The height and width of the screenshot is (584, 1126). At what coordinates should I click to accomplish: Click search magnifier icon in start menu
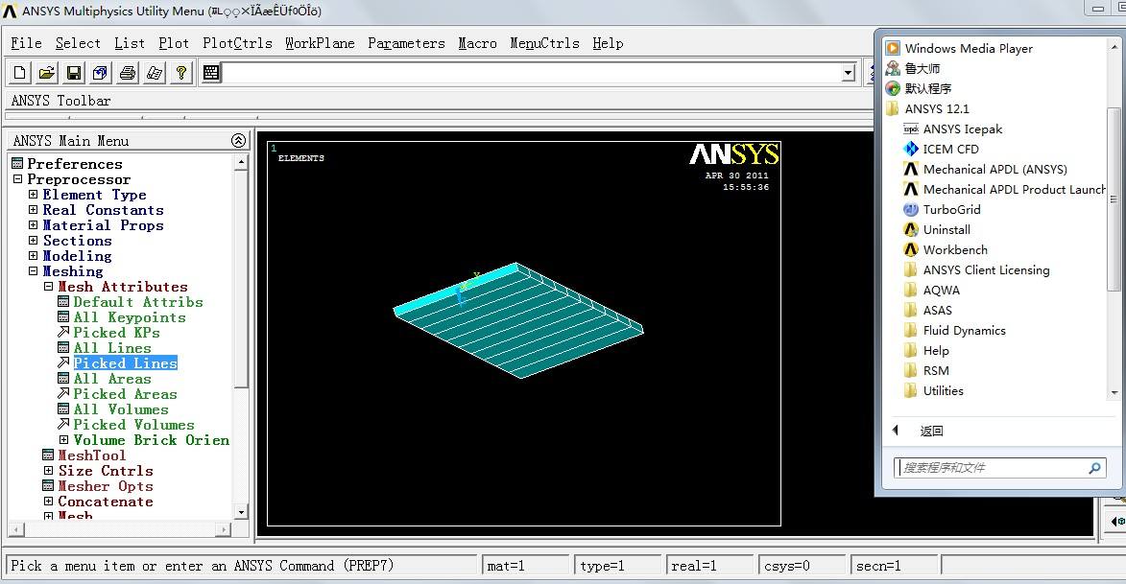1094,468
